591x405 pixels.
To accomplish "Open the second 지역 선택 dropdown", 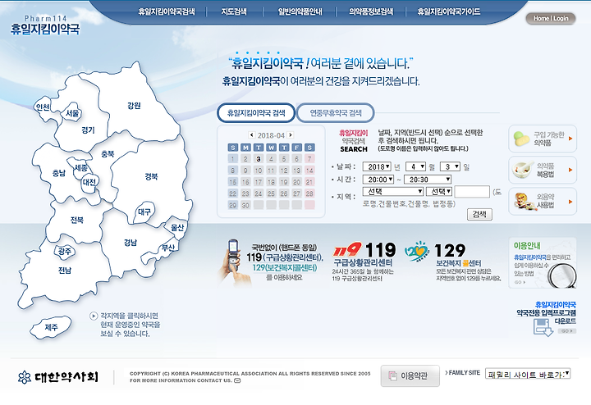I will [x=439, y=192].
